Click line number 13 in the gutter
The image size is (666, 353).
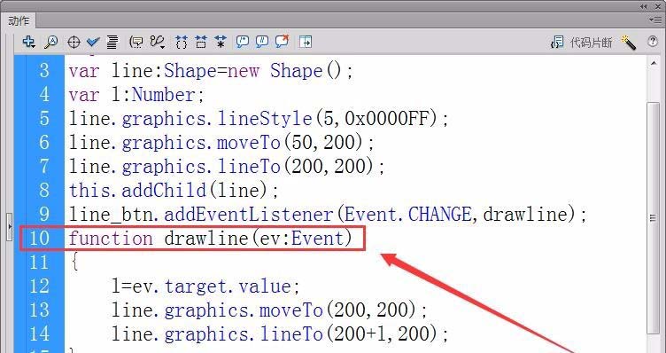click(x=39, y=310)
